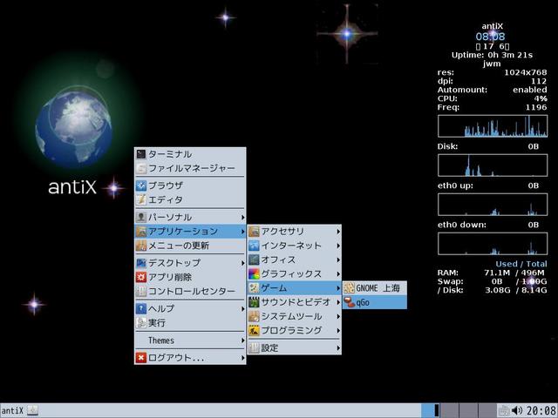Switch to the second workspace in pager
Viewport: 558px width, 418px height.
(450, 410)
